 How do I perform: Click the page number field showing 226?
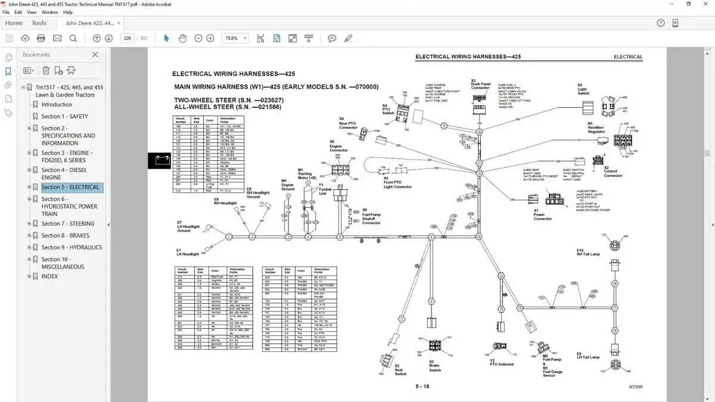coord(126,38)
